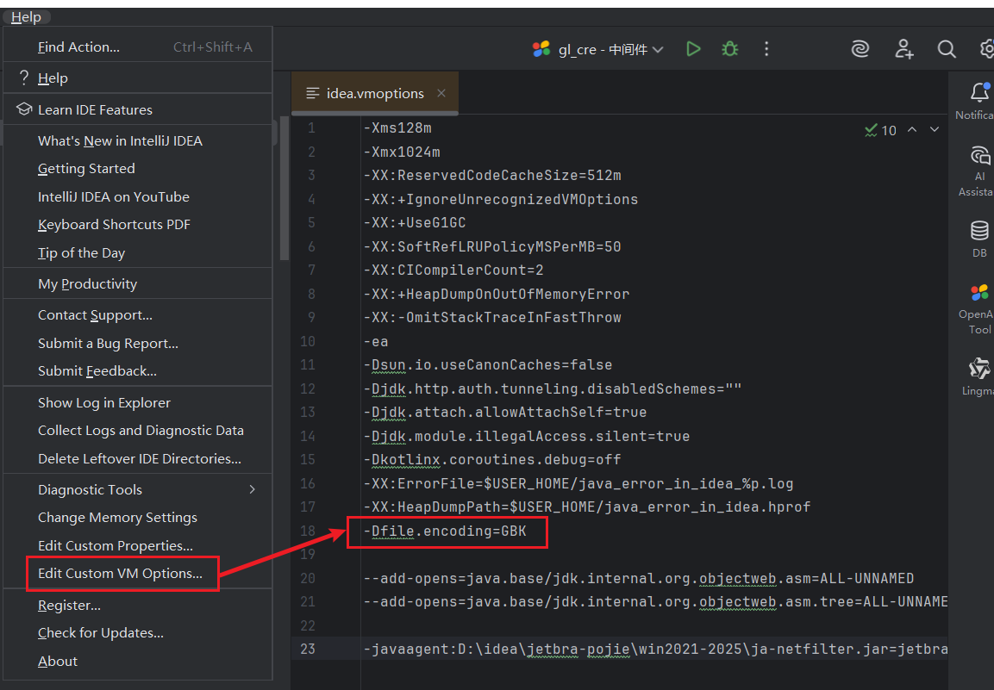Choose Find Action... from Help menu
This screenshot has height=690, width=994.
coord(138,47)
